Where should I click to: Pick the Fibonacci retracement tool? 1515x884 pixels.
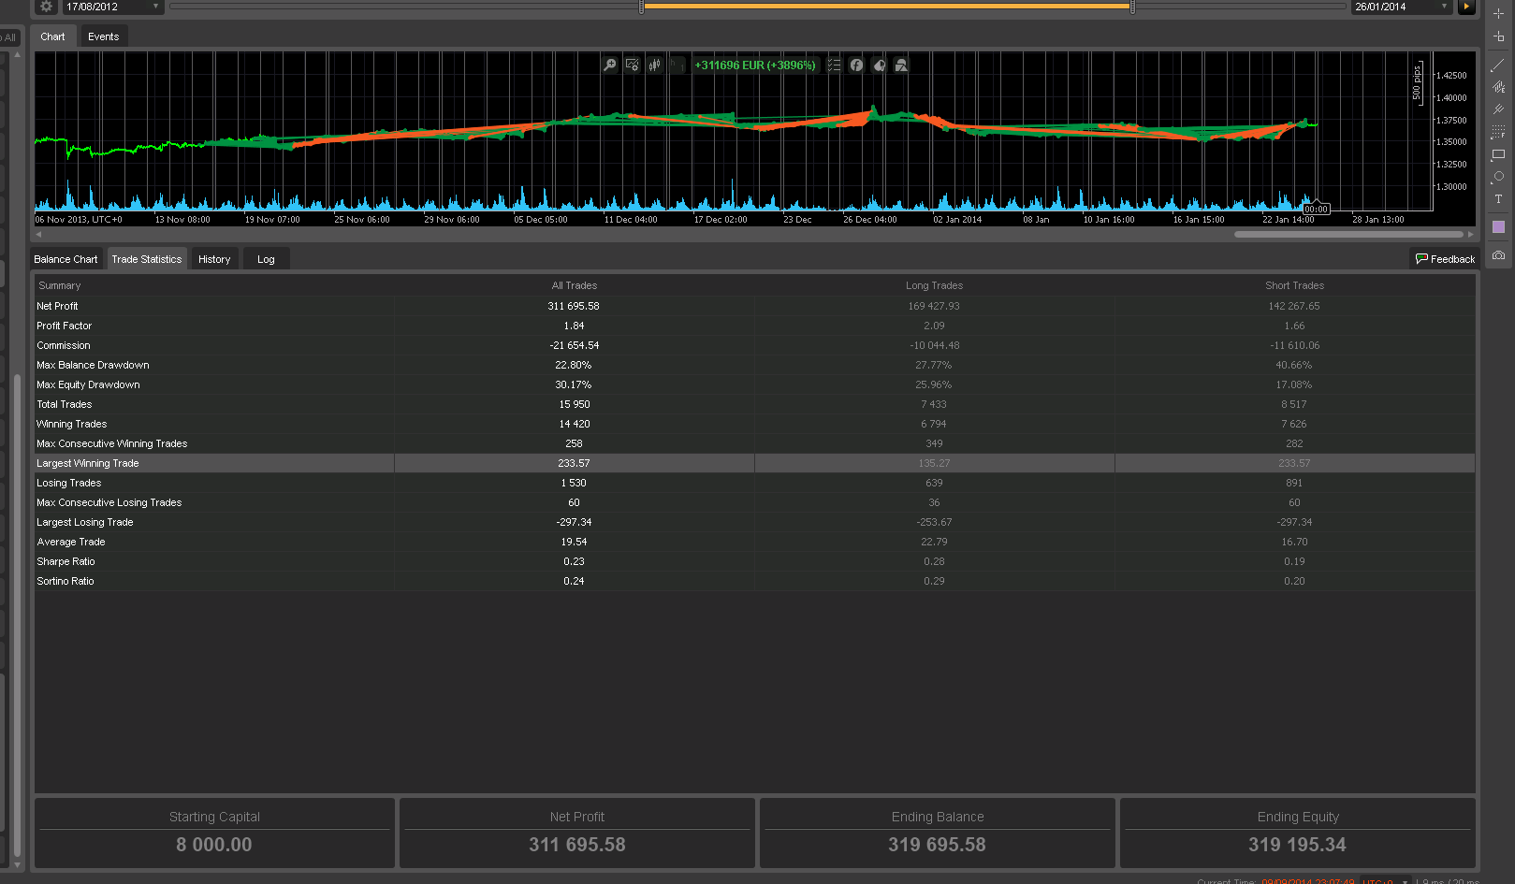(1498, 132)
